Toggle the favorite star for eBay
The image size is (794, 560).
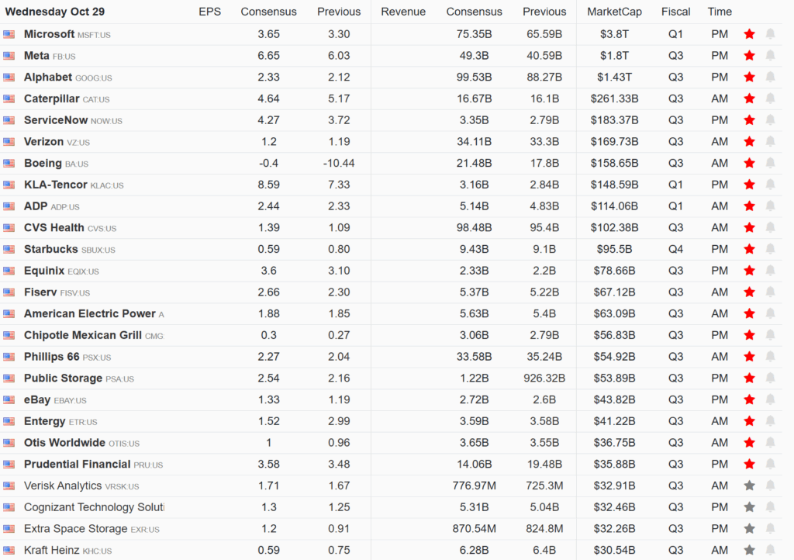click(750, 399)
